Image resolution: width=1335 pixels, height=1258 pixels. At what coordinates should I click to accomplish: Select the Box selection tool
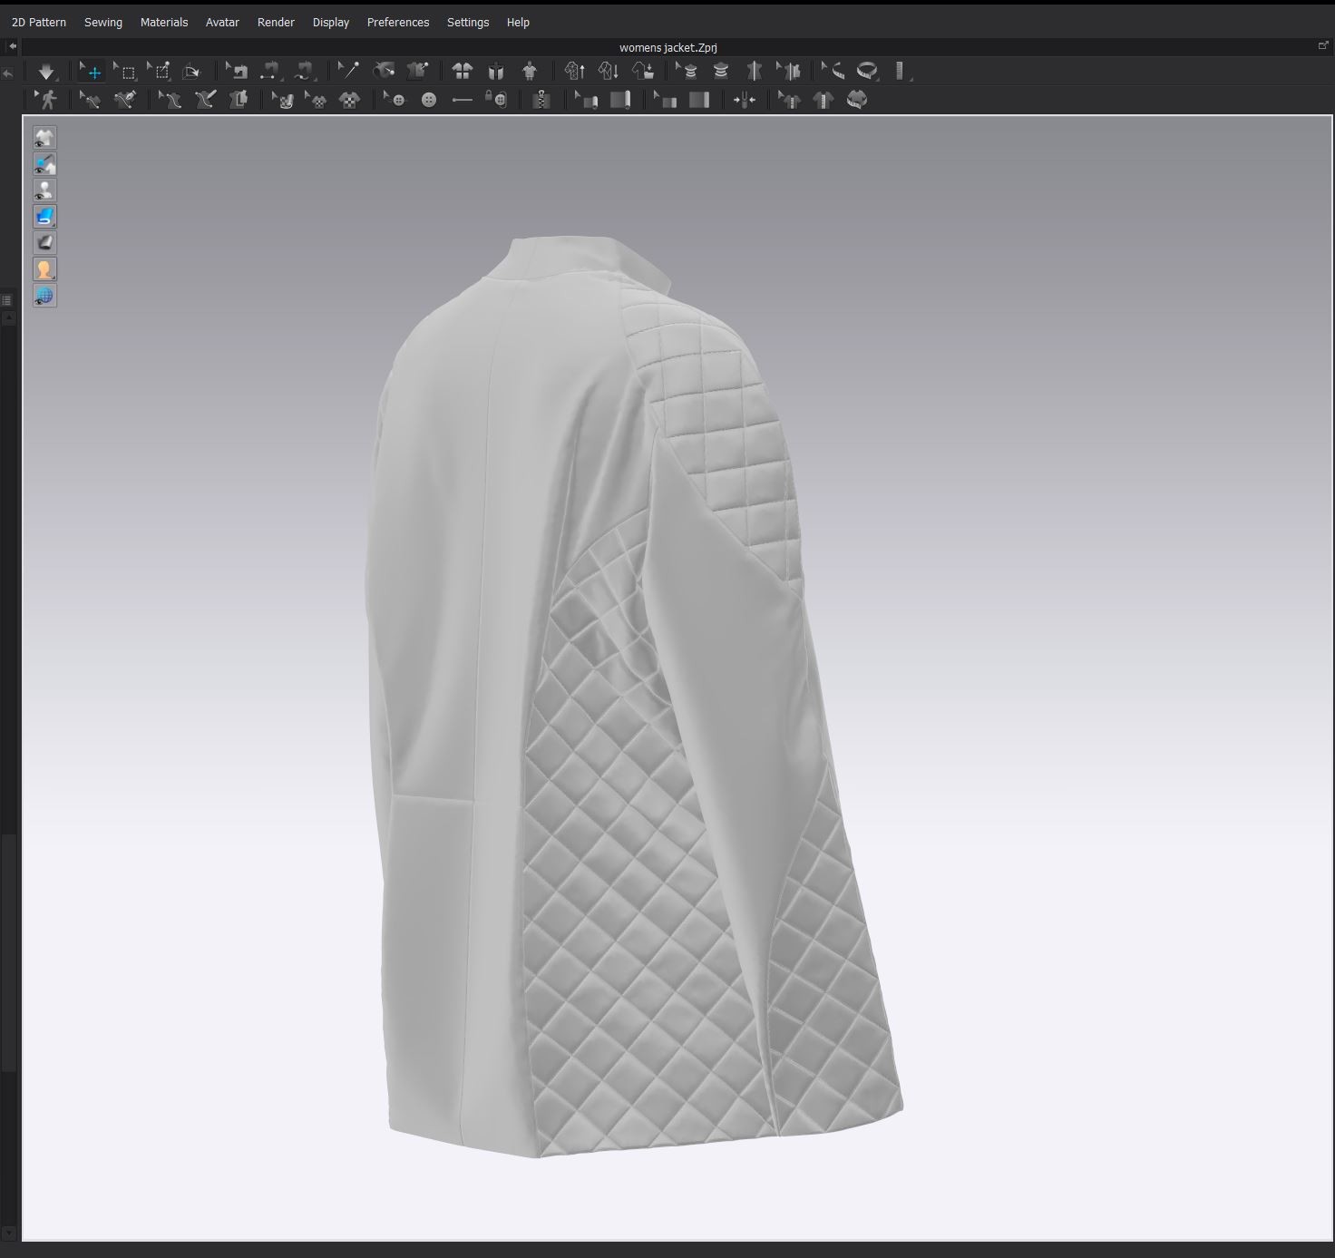(127, 71)
